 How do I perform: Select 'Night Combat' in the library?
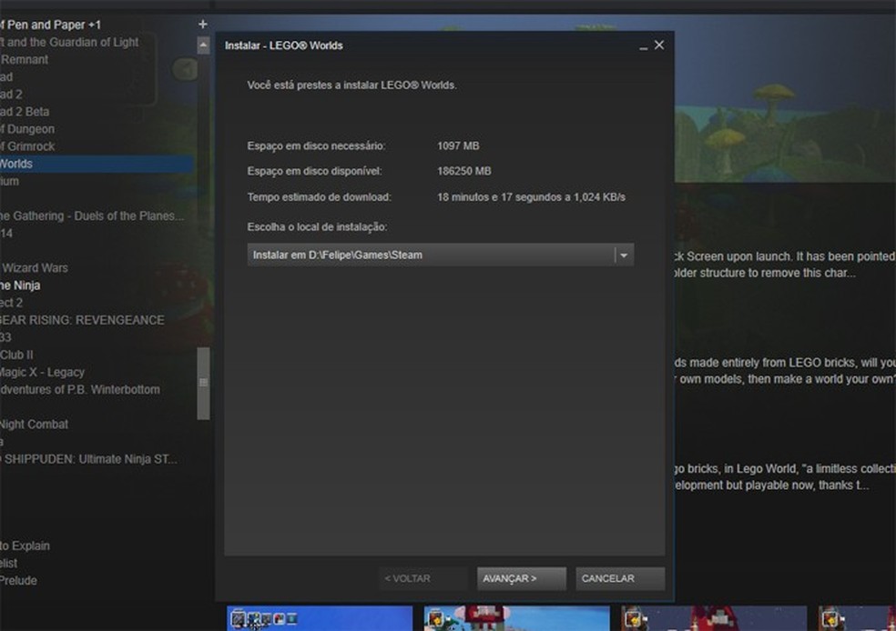pos(34,425)
